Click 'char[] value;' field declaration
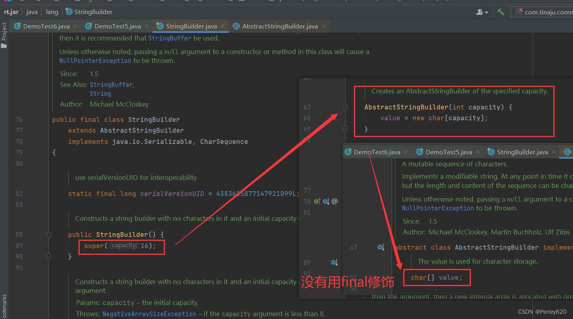This screenshot has height=319, width=573. click(x=436, y=278)
